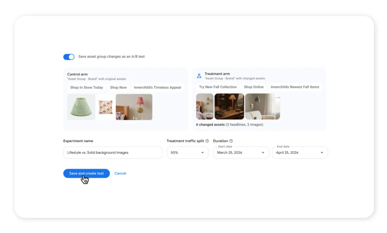Expand the End date dropdown April 25, 2026
This screenshot has width=387, height=233.
pos(300,153)
